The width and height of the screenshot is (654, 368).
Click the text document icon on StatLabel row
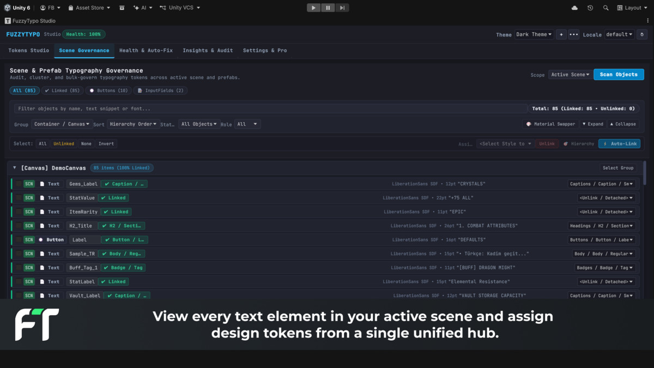tap(42, 282)
